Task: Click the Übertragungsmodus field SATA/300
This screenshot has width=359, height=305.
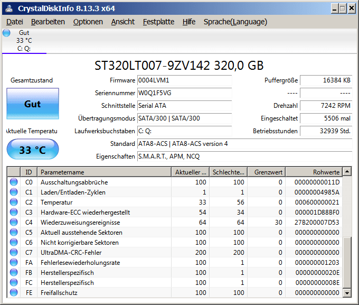Action: click(x=185, y=118)
